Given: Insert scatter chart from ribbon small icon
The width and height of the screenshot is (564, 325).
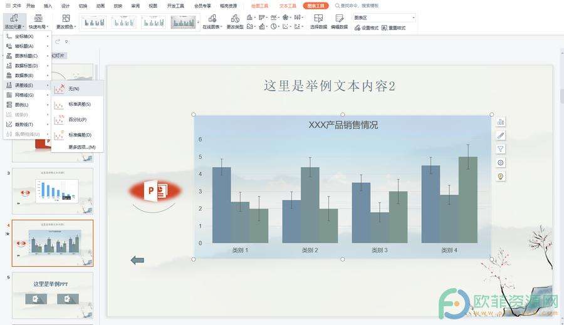Looking at the screenshot, I should point(286,26).
